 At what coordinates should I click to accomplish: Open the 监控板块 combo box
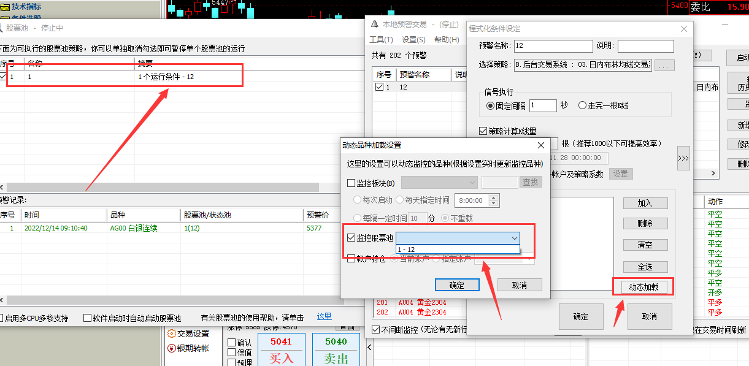pyautogui.click(x=439, y=182)
